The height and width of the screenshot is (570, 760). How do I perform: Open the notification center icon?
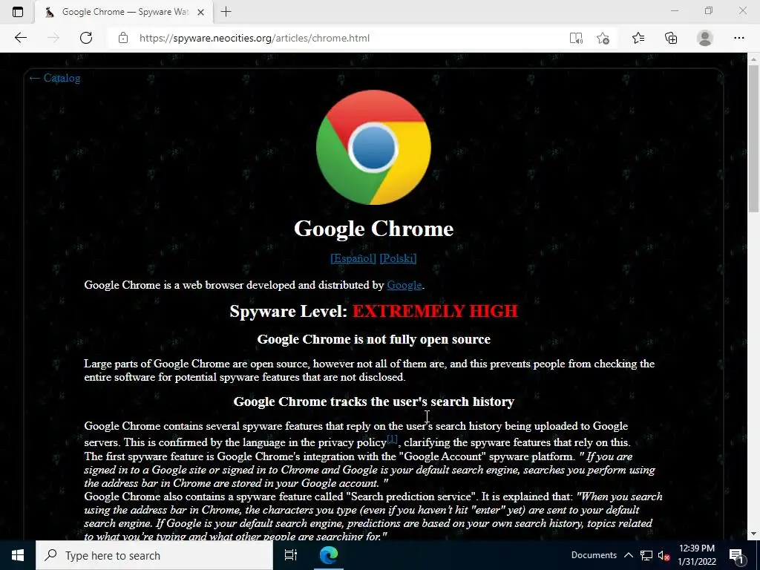(736, 555)
